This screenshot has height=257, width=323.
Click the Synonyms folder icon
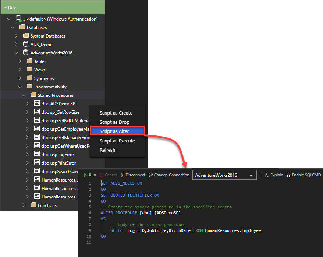[x=30, y=78]
